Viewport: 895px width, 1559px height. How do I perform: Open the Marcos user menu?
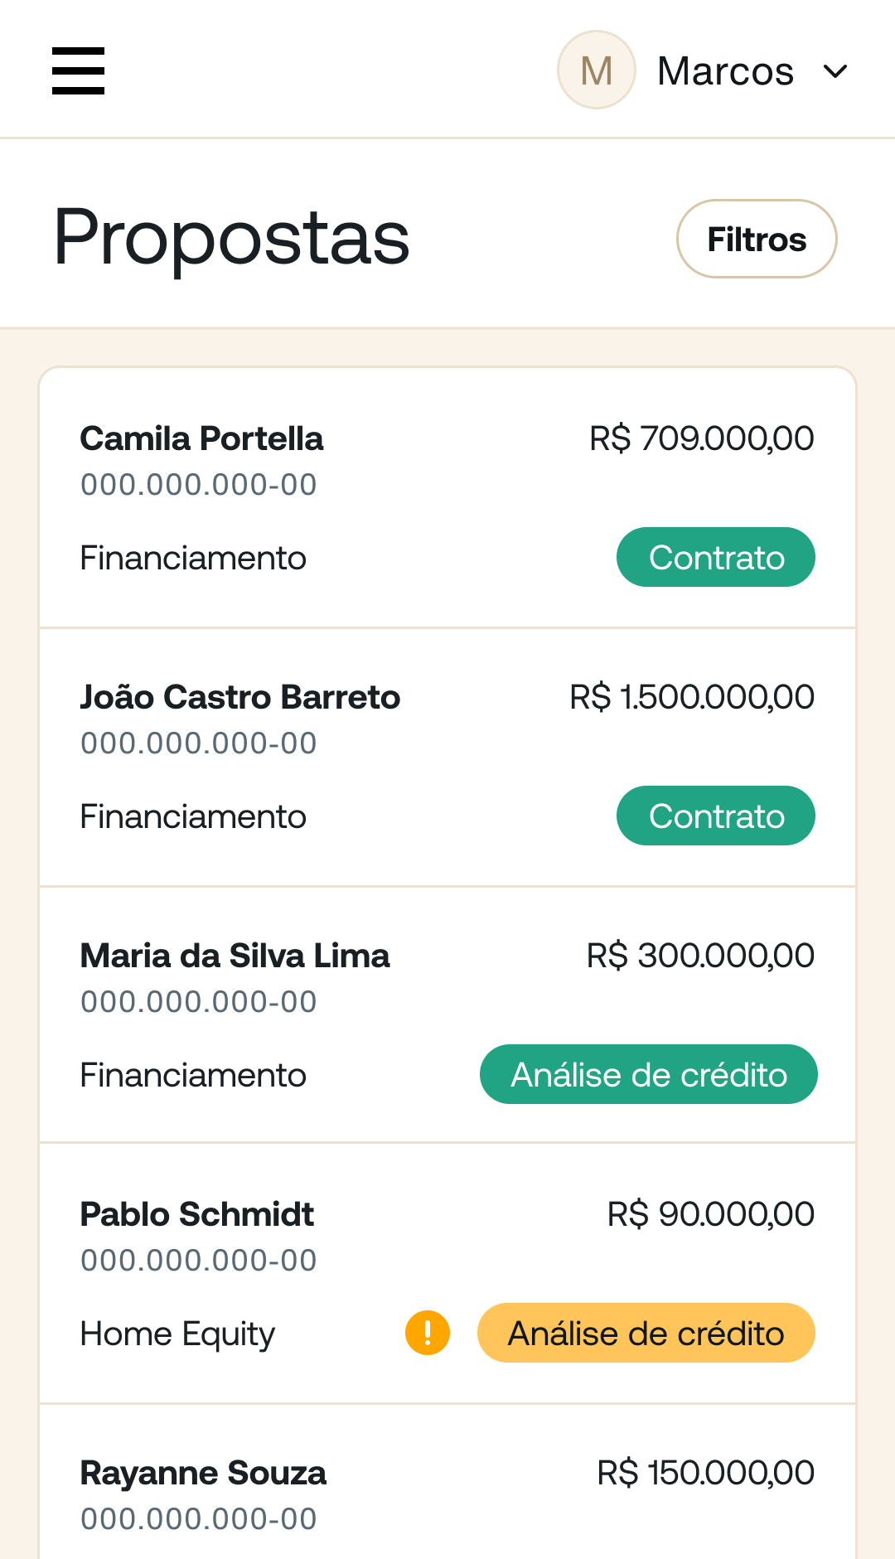coord(725,71)
